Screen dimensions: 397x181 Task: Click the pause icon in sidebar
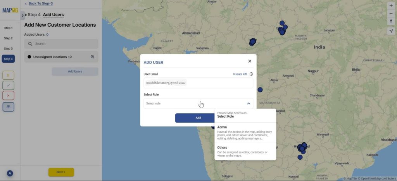[x=9, y=75]
